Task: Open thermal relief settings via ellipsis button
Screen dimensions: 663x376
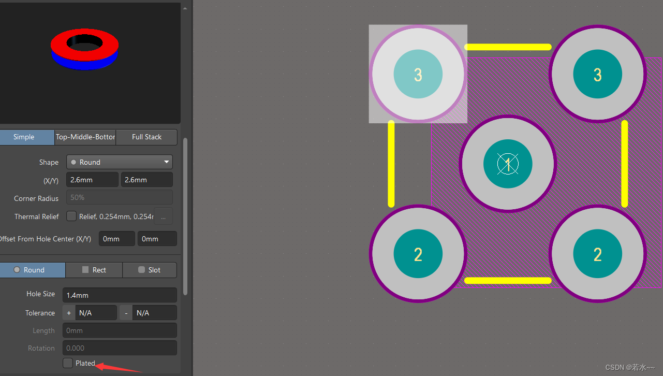Action: click(163, 216)
